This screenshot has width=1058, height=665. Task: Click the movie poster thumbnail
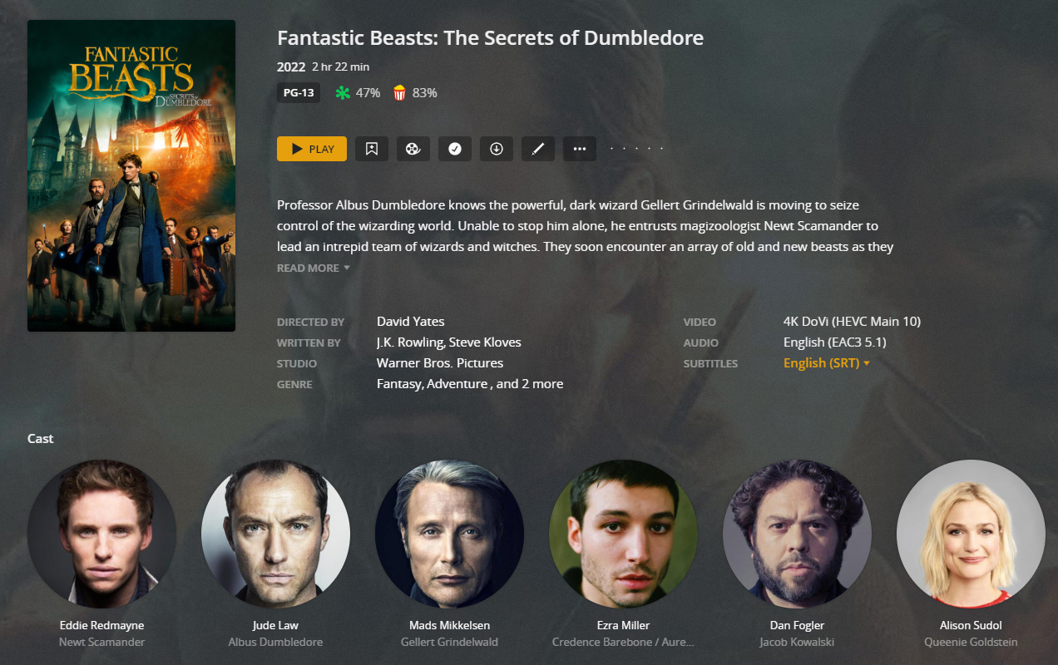pos(131,176)
